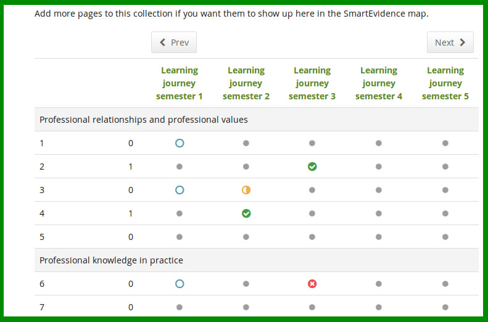
Task: Collapse the Professional relationships and professional values section
Action: coord(257,120)
